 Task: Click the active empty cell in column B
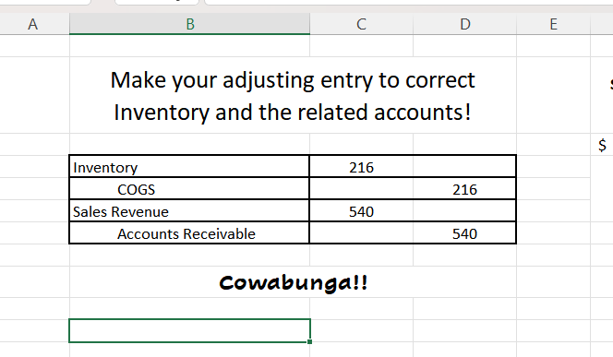tap(189, 331)
